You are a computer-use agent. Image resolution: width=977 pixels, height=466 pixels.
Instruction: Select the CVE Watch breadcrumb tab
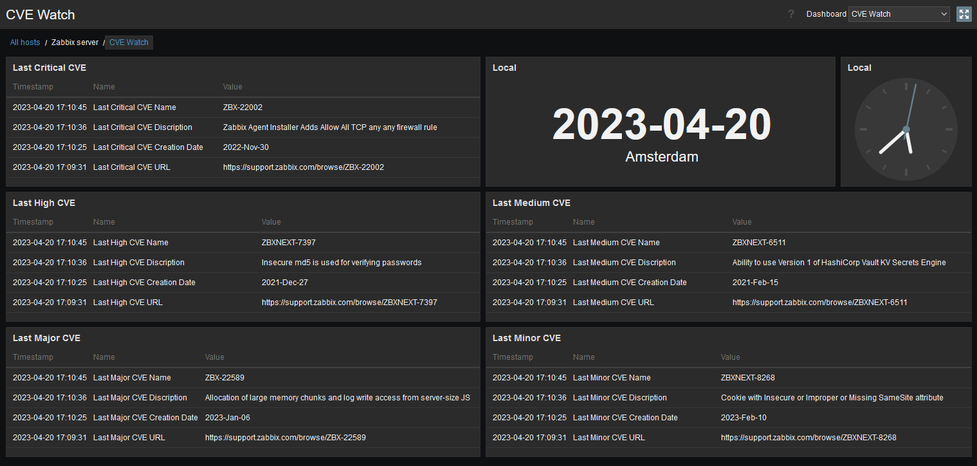pyautogui.click(x=129, y=42)
